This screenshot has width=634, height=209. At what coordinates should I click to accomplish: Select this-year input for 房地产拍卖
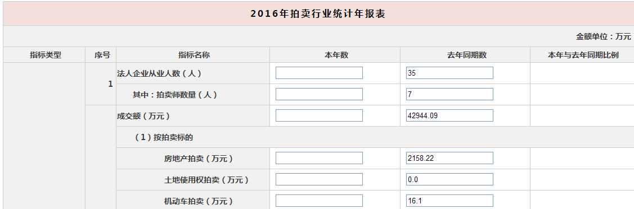319,158
